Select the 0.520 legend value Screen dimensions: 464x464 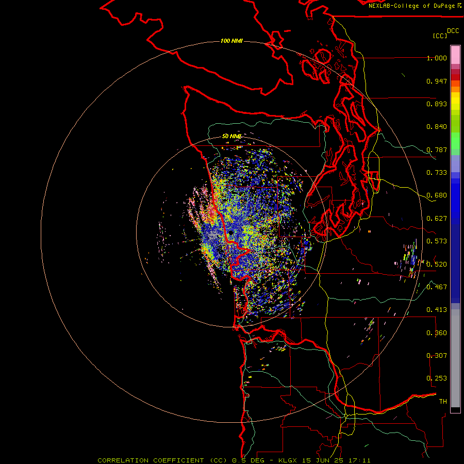coord(437,264)
